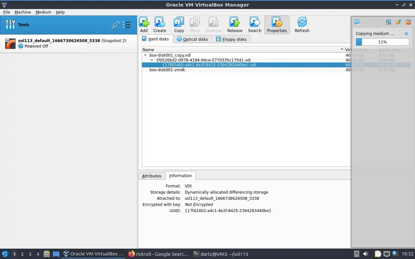415x259 pixels.
Task: Switch to dartz@VM3 terminal window in taskbar
Action: tap(220, 254)
